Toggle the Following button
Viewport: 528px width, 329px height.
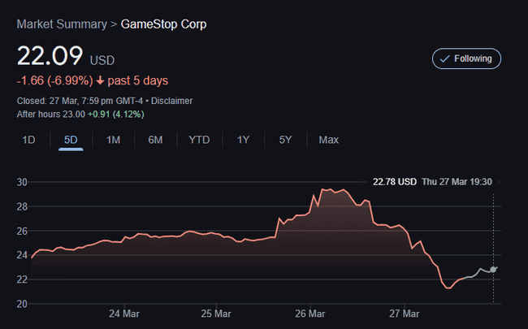(x=466, y=59)
